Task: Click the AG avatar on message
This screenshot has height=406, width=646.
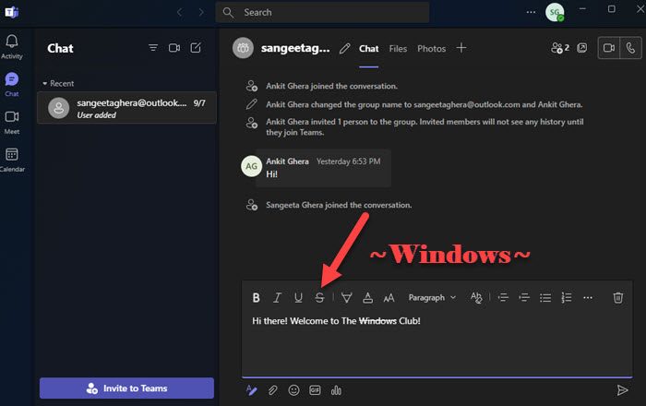Action: pos(251,166)
